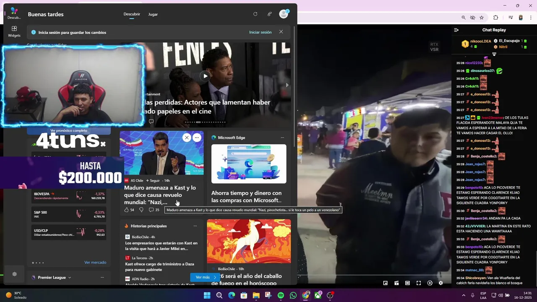
Task: Open Historias principales options menu
Action: (195, 226)
